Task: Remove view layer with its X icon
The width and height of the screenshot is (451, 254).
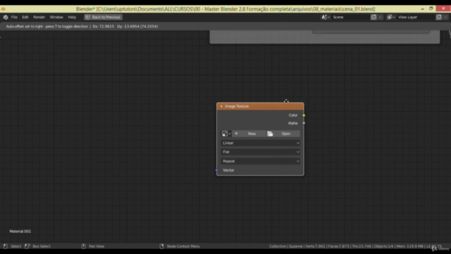Action: 445,17
